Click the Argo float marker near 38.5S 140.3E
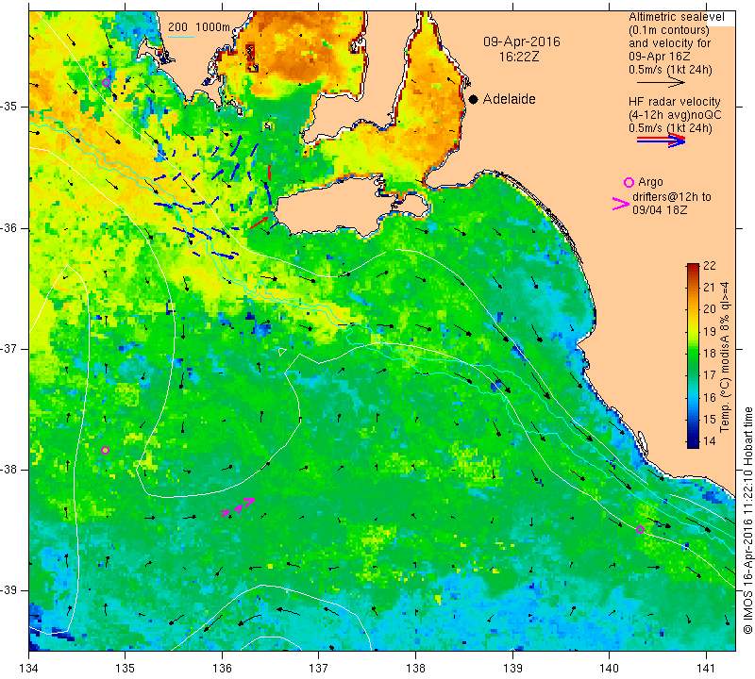Screen dimensions: 755x679 click(640, 530)
